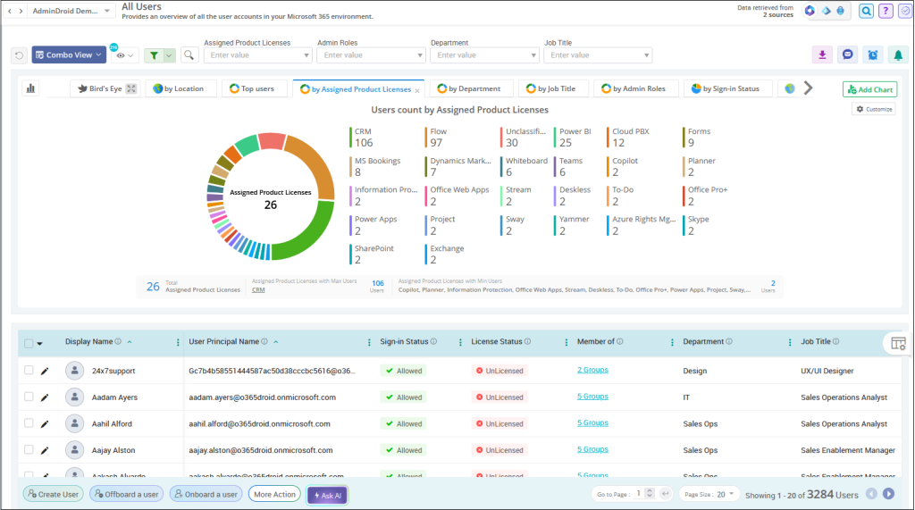Switch to the by Location tab

click(179, 88)
